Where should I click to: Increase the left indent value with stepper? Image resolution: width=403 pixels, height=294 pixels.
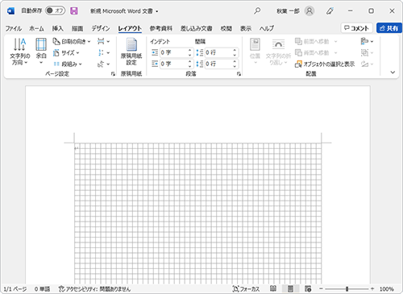click(x=190, y=50)
